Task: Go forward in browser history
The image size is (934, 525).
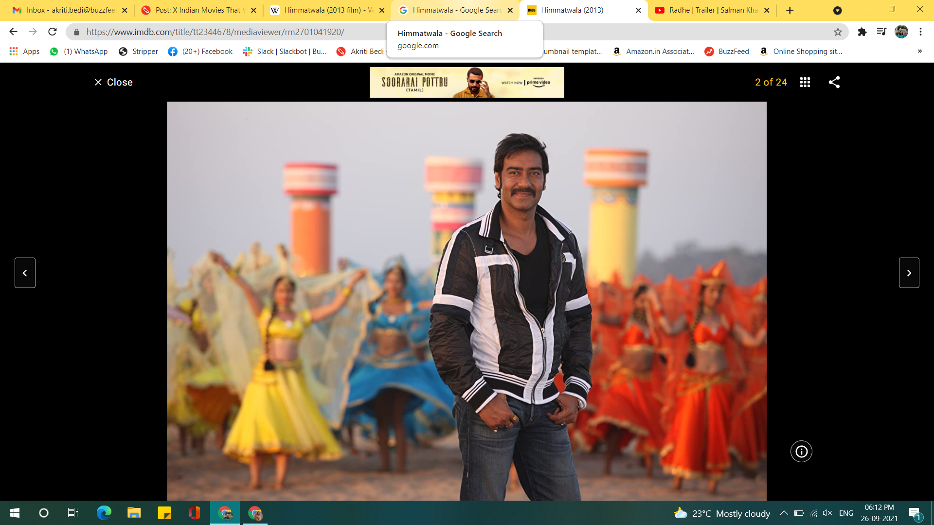Action: click(x=33, y=32)
